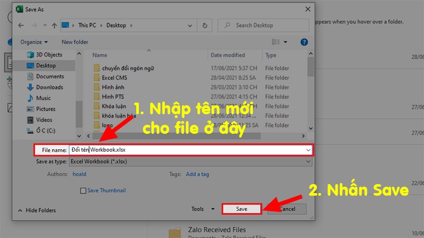Screen dimensions: 424x238
Task: Click date 29/03/2021 3:10 CH
Action: point(234,87)
